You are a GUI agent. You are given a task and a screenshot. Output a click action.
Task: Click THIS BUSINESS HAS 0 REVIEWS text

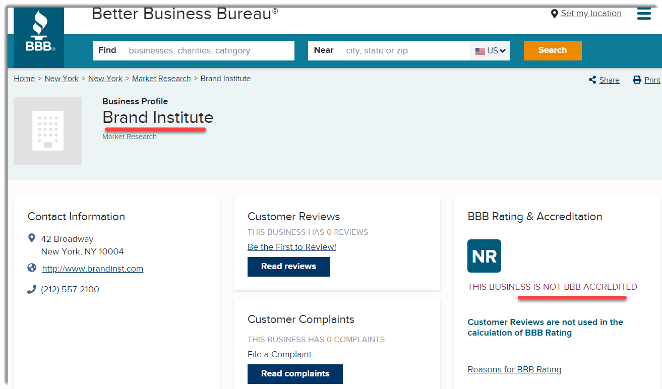pyautogui.click(x=308, y=232)
